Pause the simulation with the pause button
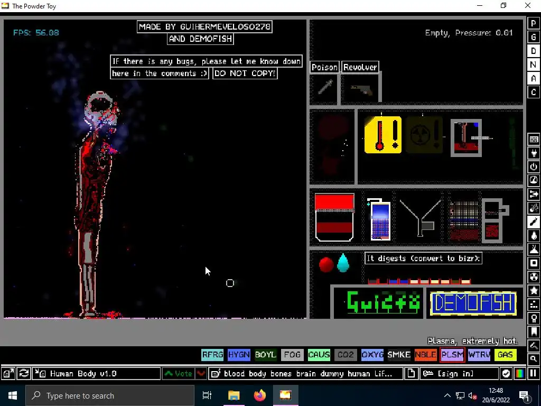541x406 pixels. (x=534, y=374)
